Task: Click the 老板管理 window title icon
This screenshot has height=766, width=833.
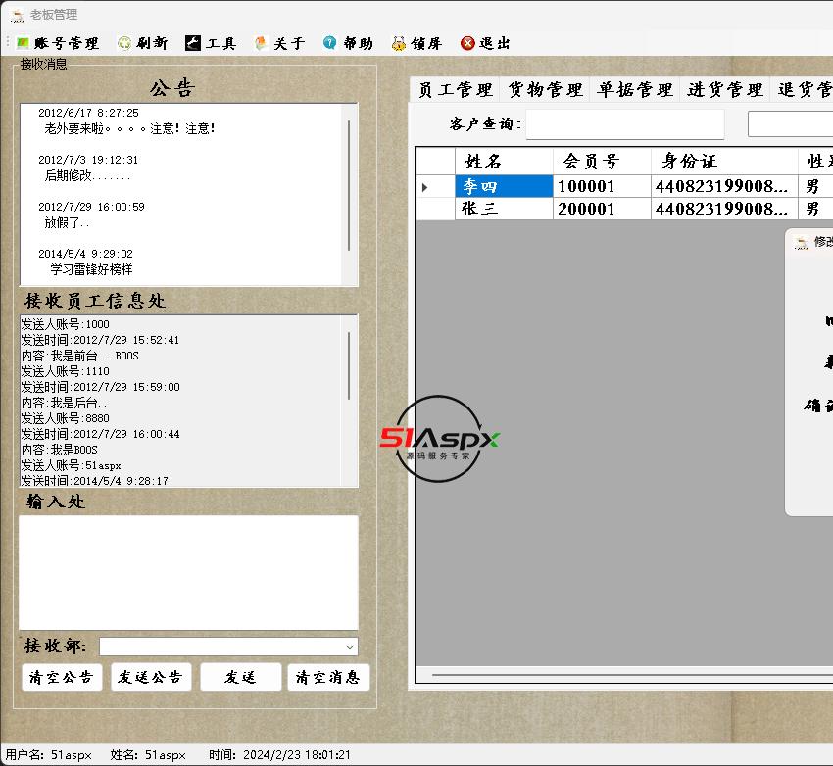Action: pos(18,16)
